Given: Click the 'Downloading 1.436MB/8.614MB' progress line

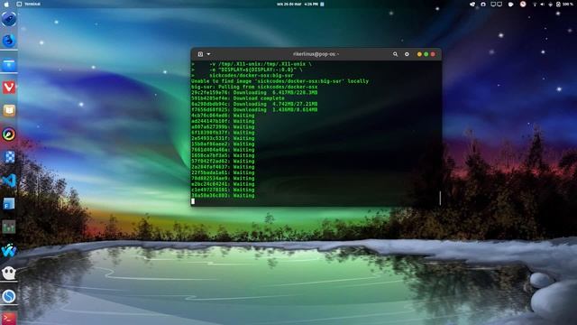Looking at the screenshot, I should [254, 110].
